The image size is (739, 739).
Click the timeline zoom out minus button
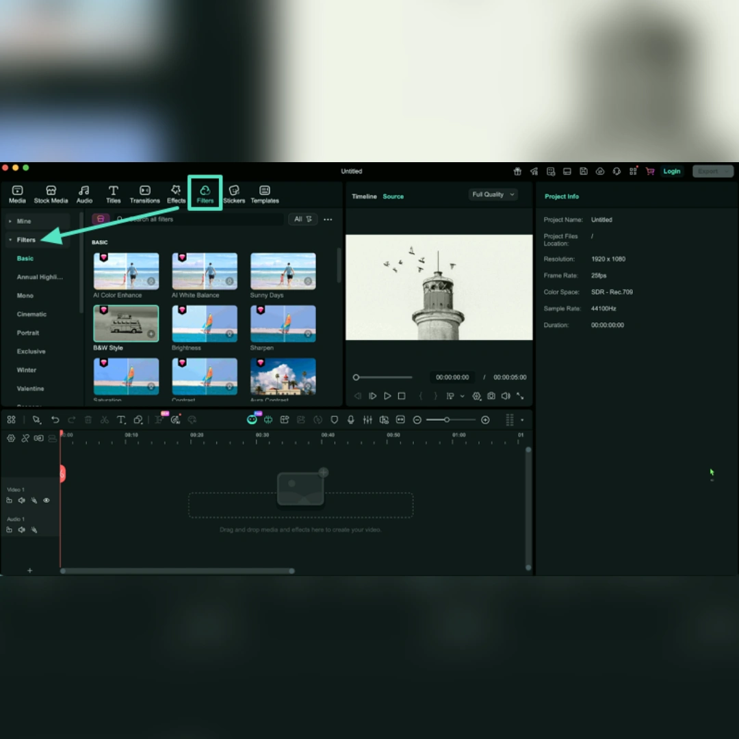417,420
